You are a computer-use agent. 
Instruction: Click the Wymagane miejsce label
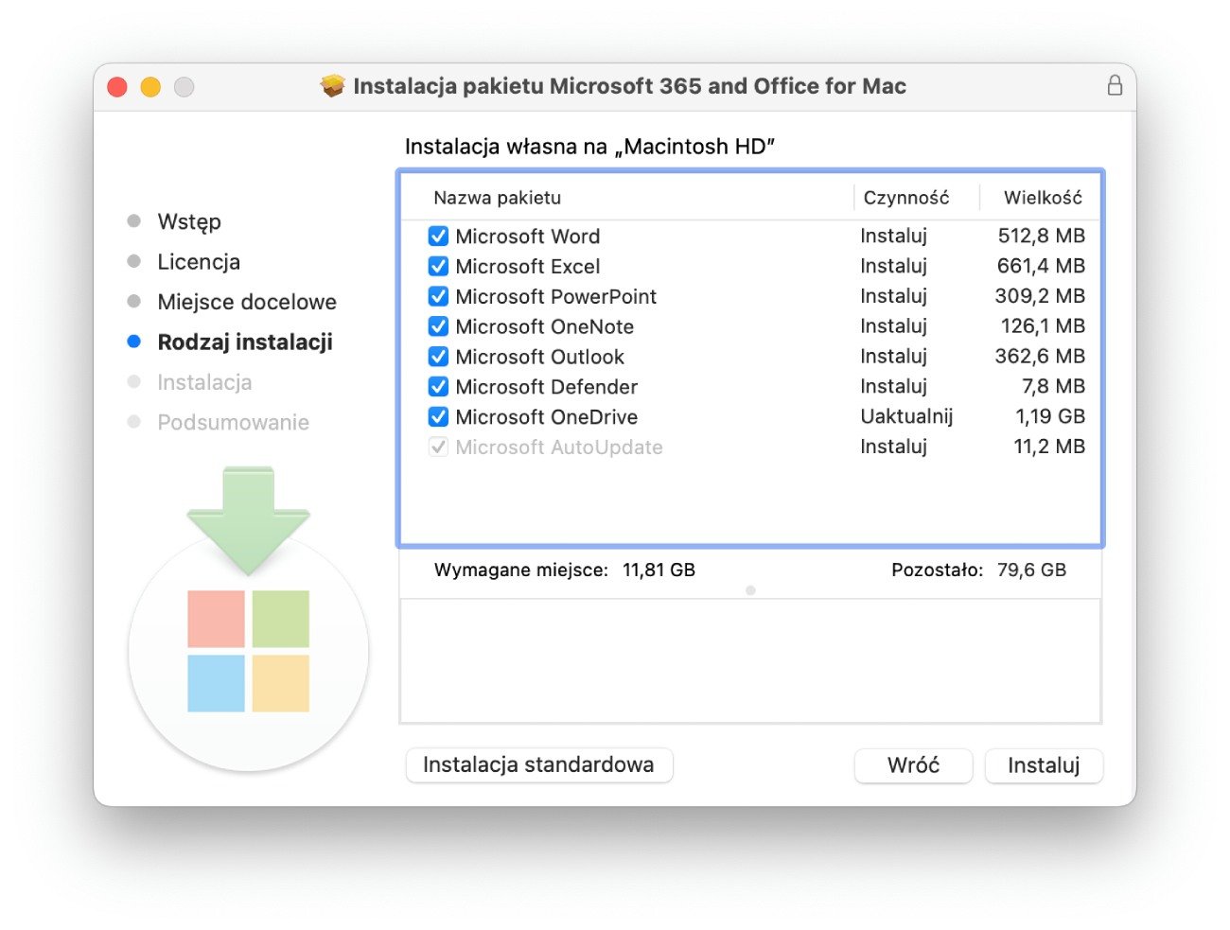520,570
